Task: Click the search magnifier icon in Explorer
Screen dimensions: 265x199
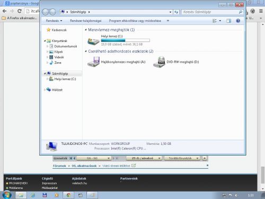Action: [x=241, y=12]
